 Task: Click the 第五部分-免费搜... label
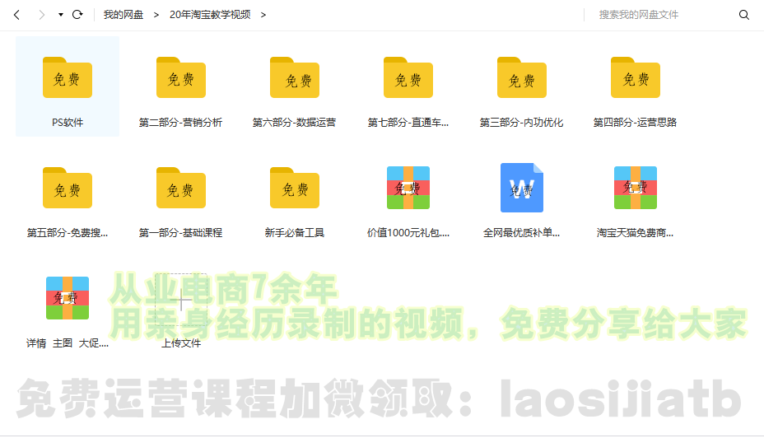68,233
